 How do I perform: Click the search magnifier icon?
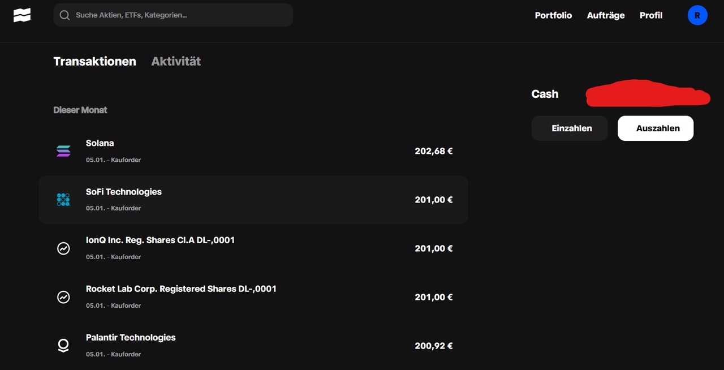(x=64, y=15)
